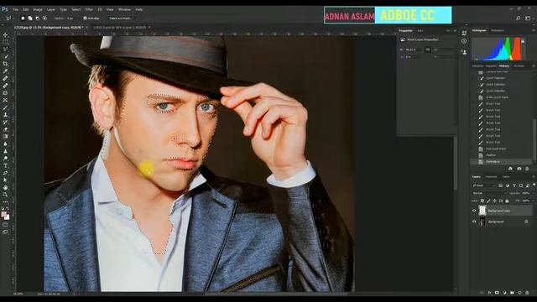
Task: Open tool preset picker in options bar
Action: (x=9, y=18)
